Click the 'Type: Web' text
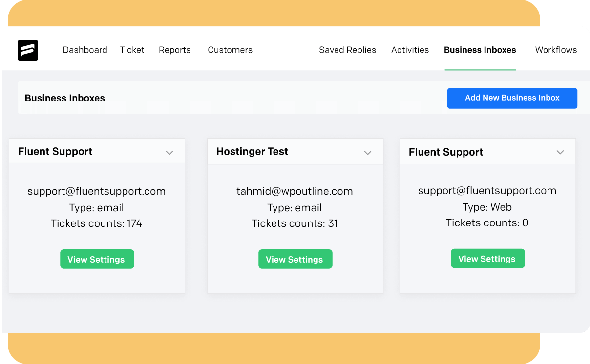This screenshot has width=590, height=364. coord(487,207)
